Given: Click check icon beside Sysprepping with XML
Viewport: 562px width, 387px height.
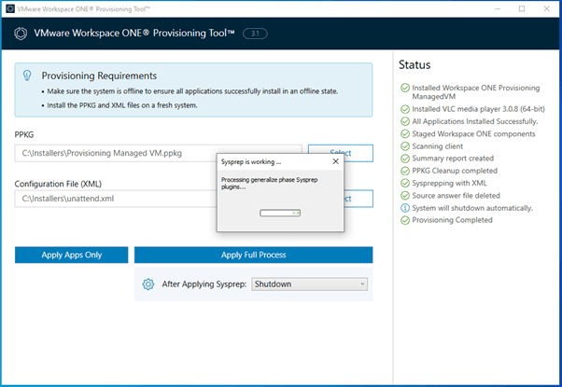Looking at the screenshot, I should point(405,183).
